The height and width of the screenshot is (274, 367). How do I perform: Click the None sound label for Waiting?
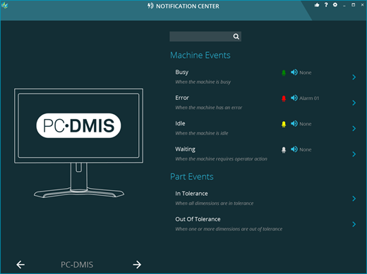306,149
